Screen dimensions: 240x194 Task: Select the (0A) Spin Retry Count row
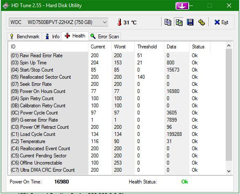coord(110,98)
